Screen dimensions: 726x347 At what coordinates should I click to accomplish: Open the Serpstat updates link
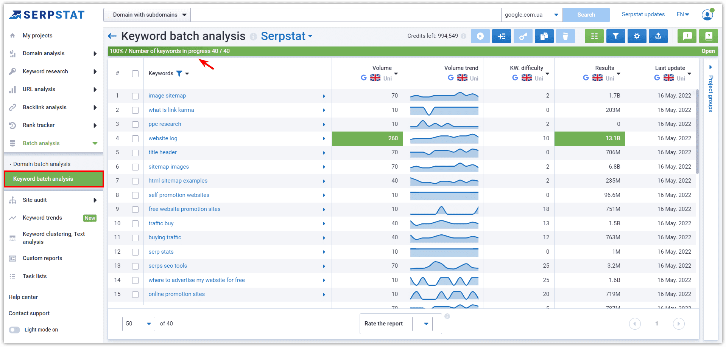click(643, 14)
